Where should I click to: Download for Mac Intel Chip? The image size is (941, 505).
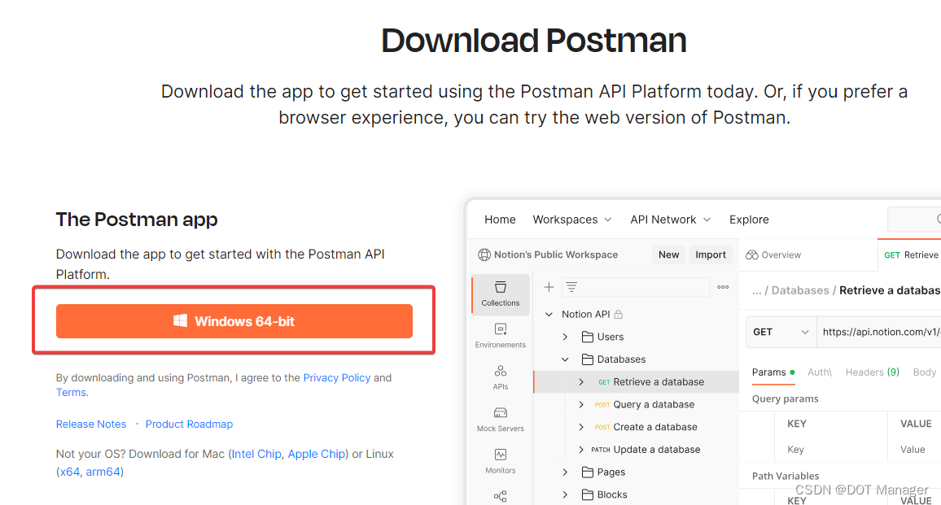coord(256,454)
